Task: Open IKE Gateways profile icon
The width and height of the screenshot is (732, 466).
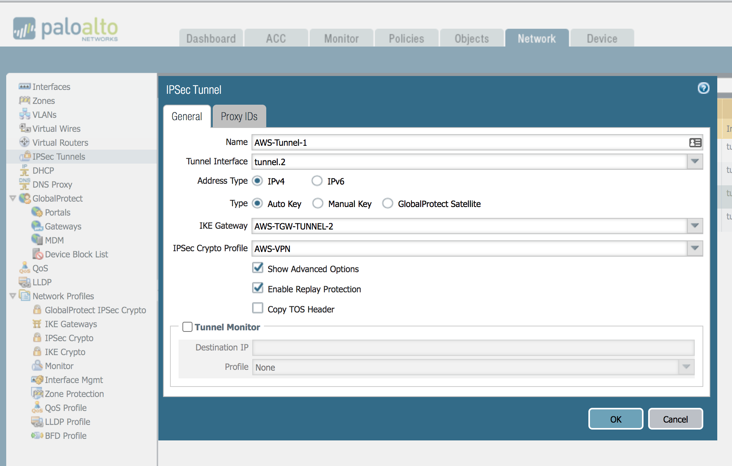Action: pos(37,324)
